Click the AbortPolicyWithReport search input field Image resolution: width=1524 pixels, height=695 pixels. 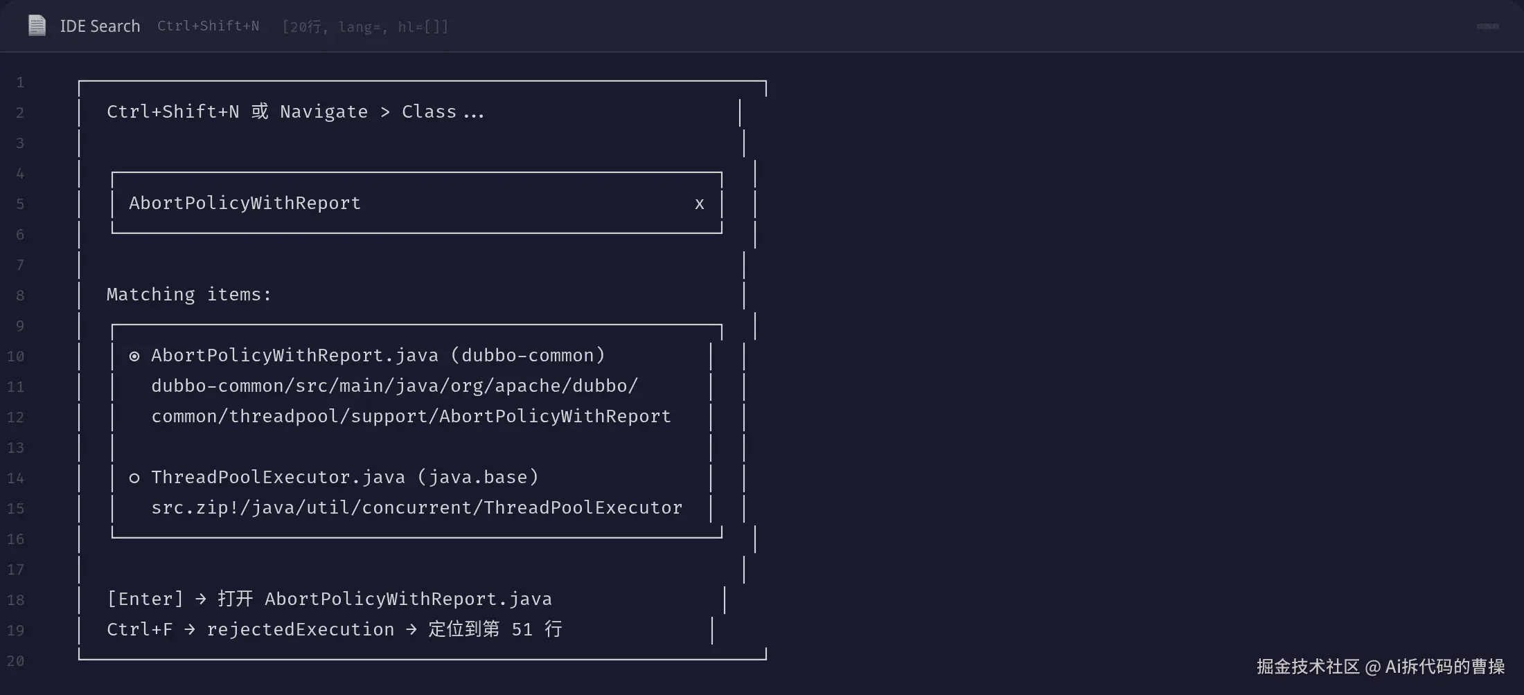tap(416, 203)
